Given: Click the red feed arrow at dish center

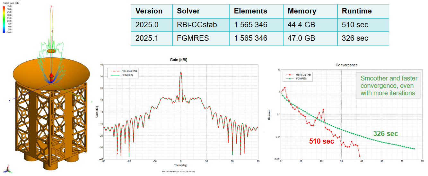Looking at the screenshot, I should point(51,76).
